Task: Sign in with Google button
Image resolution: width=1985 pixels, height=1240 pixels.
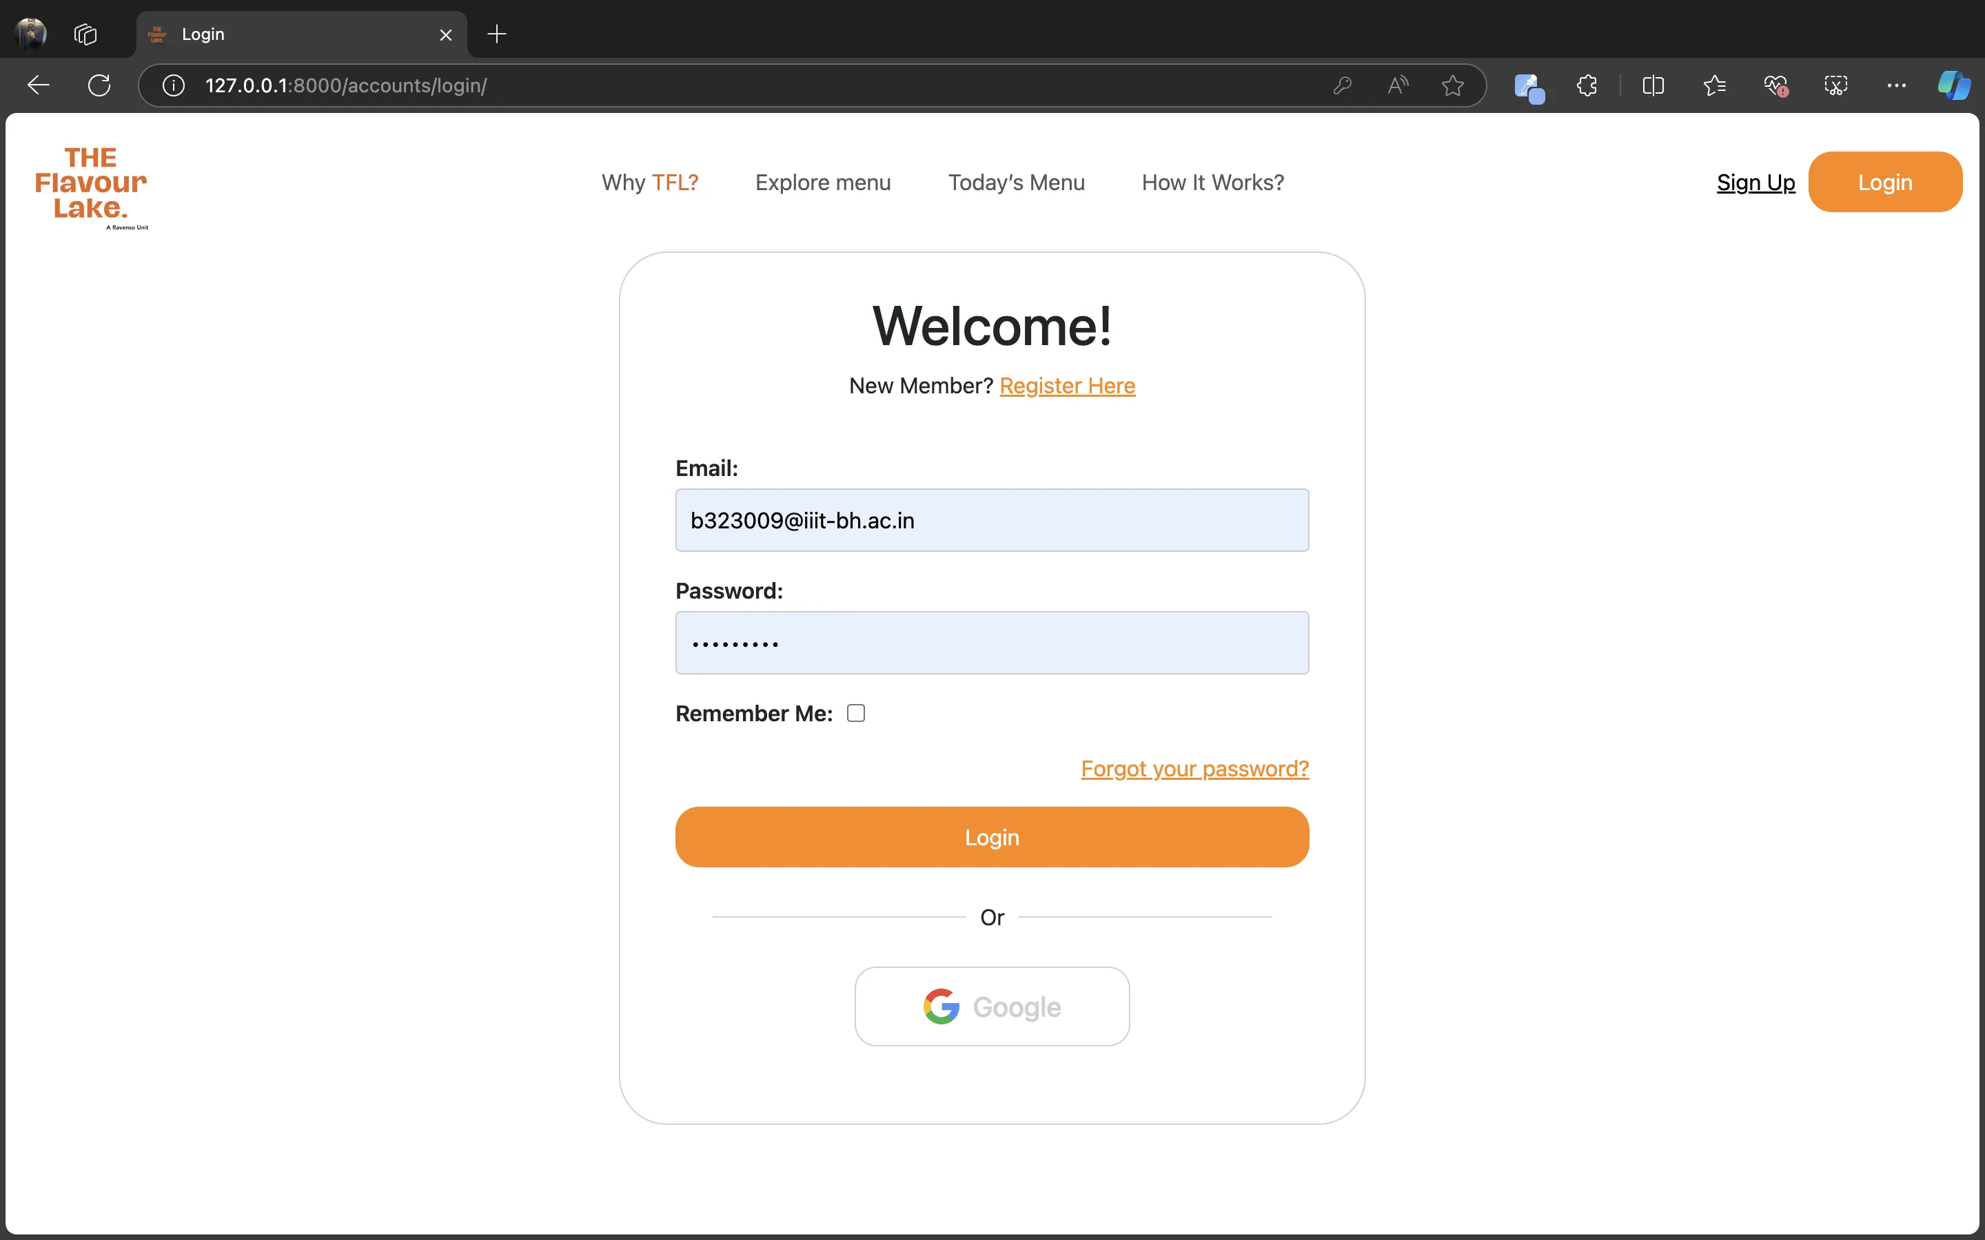Action: [x=992, y=1006]
